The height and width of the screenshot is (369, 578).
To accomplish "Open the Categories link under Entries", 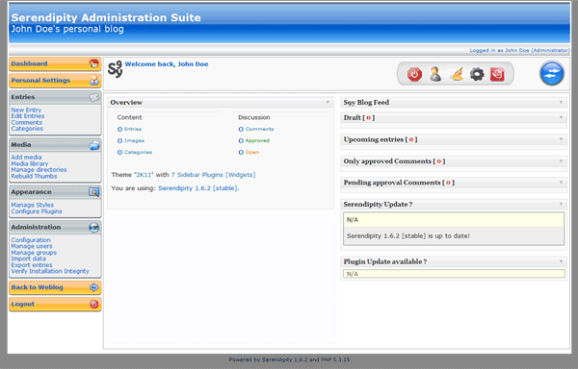I will pos(27,129).
